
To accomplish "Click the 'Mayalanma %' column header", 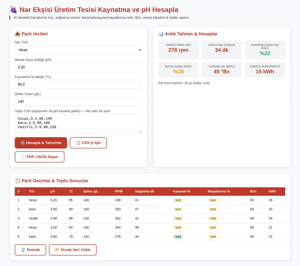I will coord(219,192).
